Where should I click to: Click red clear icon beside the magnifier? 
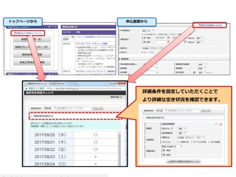click(220, 124)
